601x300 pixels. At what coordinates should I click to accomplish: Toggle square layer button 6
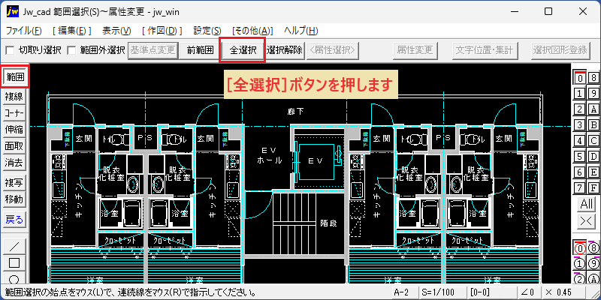580,172
